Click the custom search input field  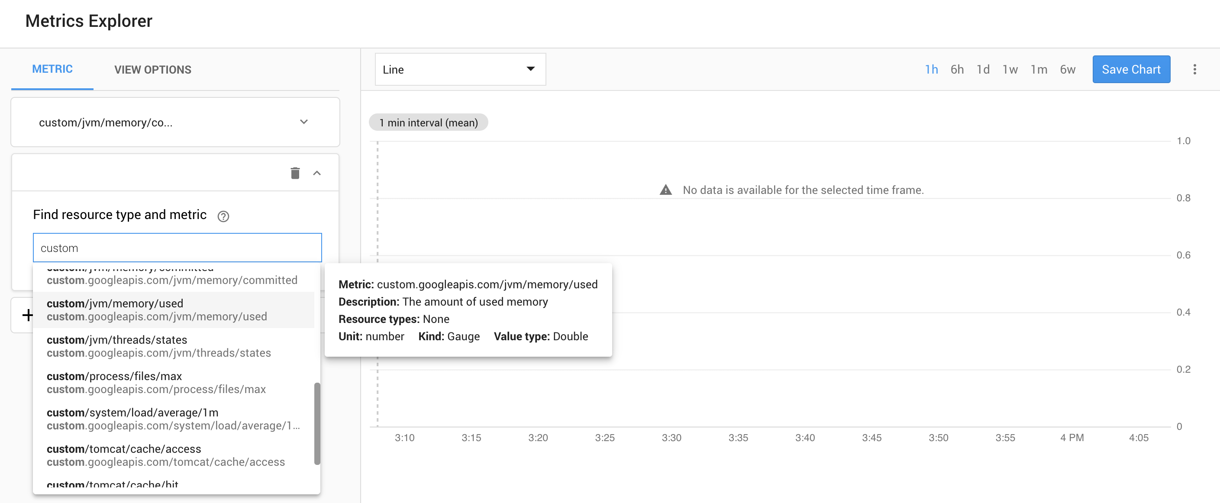pos(177,247)
